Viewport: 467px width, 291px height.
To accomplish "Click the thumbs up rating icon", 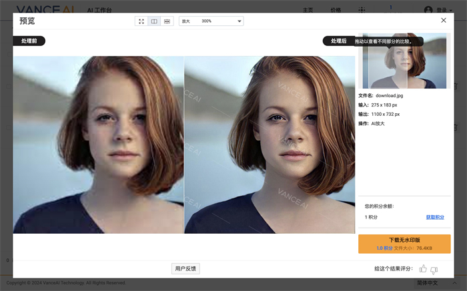I will [422, 269].
